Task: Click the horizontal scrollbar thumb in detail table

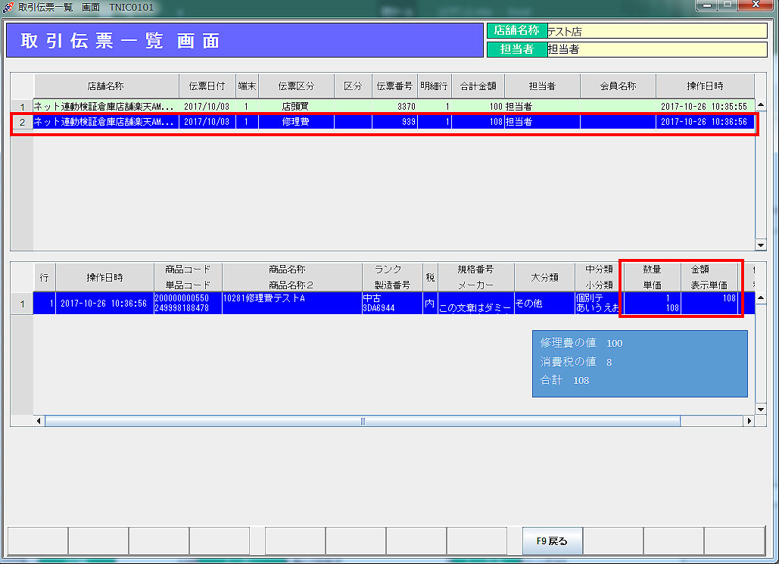Action: pos(362,421)
